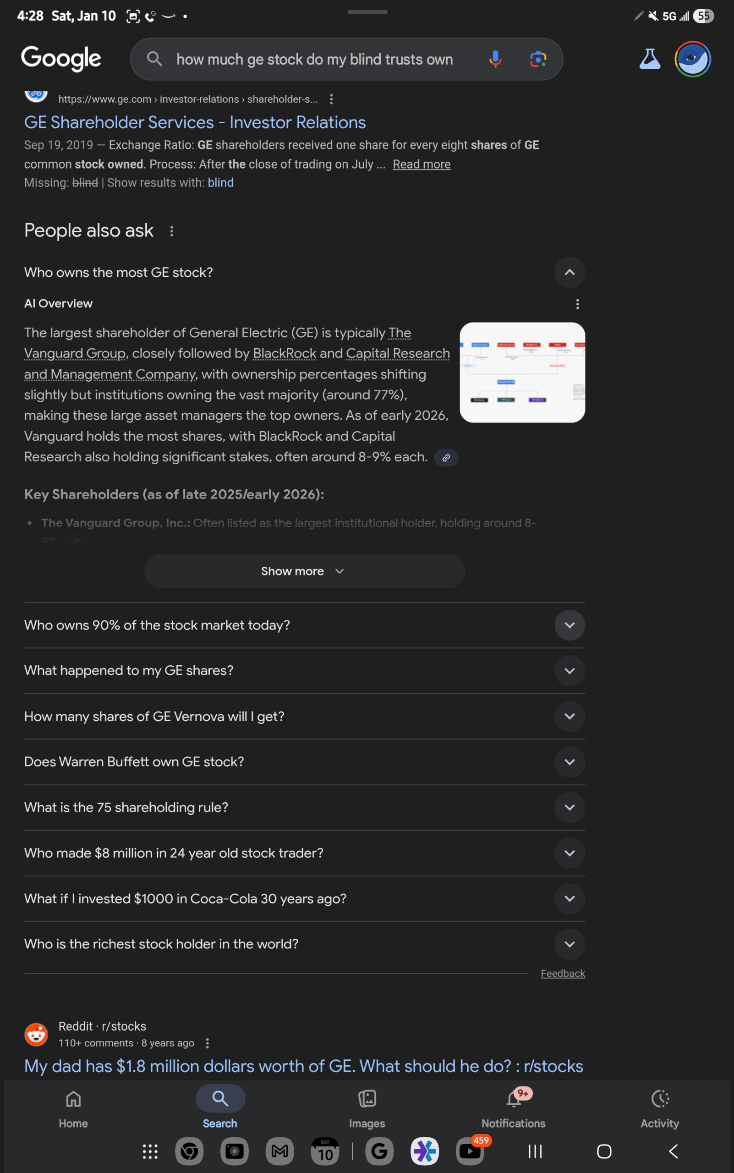Viewport: 734px width, 1173px height.
Task: Open the Google account profile avatar
Action: pos(693,59)
